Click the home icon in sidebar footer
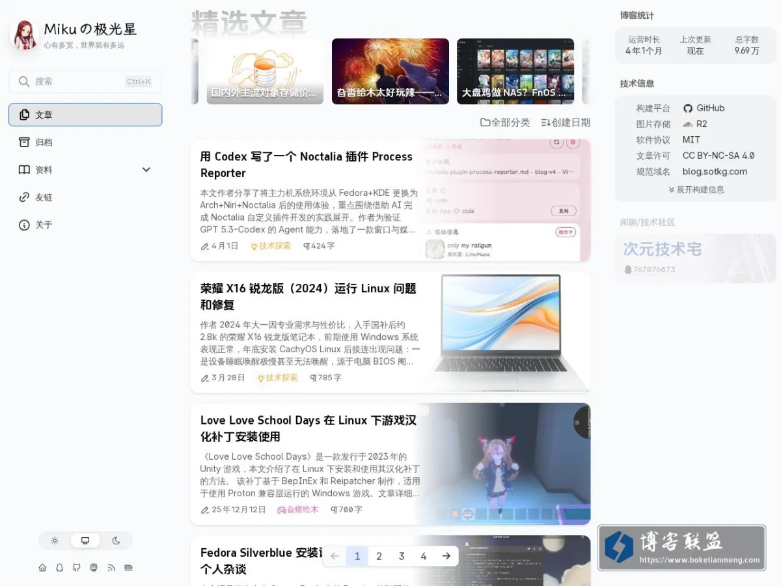Screen dimensions: 781x586 (42, 568)
